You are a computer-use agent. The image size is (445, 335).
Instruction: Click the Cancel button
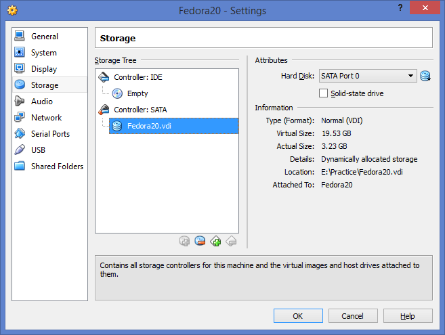coord(353,315)
